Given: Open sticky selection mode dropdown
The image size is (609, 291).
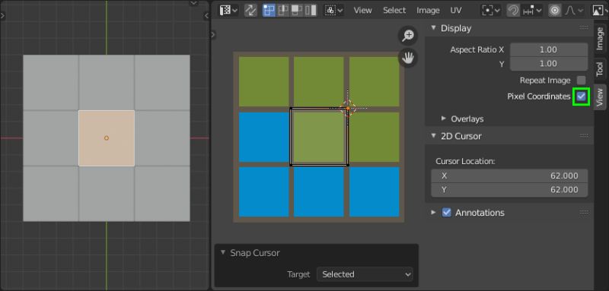Looking at the screenshot, I should pos(334,11).
